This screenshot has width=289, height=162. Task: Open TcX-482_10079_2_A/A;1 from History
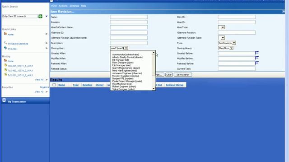20,71
